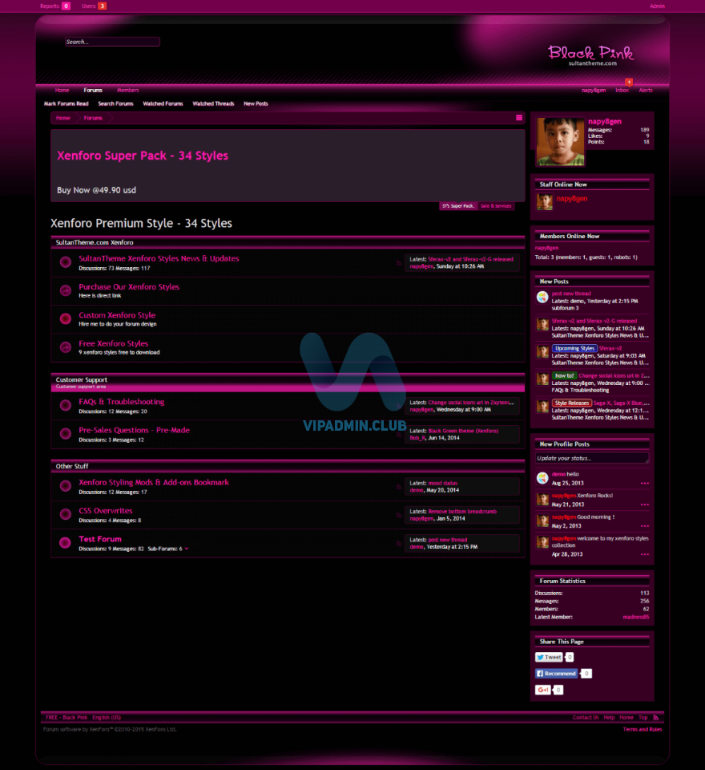Click the Forums breadcrumb item
The width and height of the screenshot is (705, 770).
93,118
